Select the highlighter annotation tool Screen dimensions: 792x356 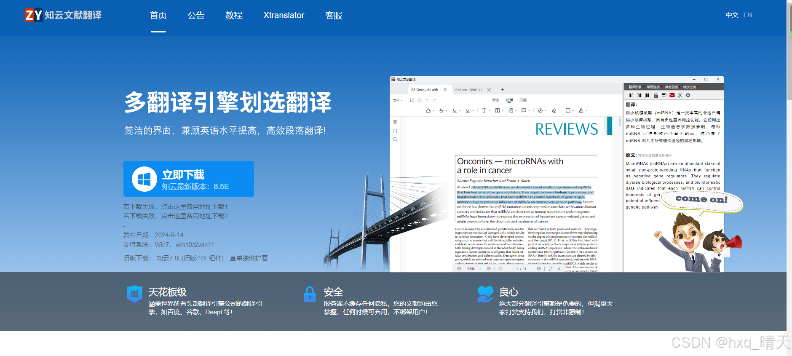pyautogui.click(x=428, y=110)
